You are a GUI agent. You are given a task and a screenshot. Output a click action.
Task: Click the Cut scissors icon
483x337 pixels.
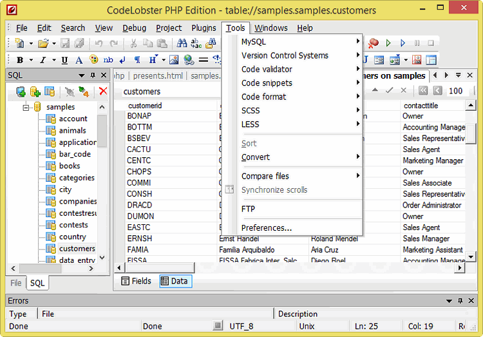tap(133, 43)
